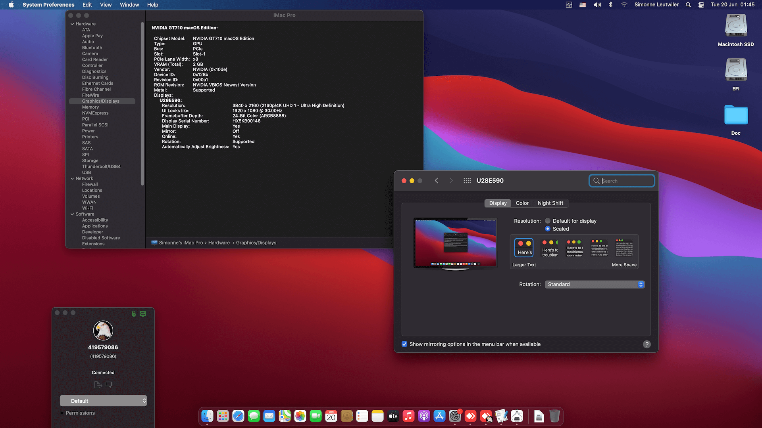
Task: Click System Preferences icon in the Dock
Action: (x=455, y=416)
